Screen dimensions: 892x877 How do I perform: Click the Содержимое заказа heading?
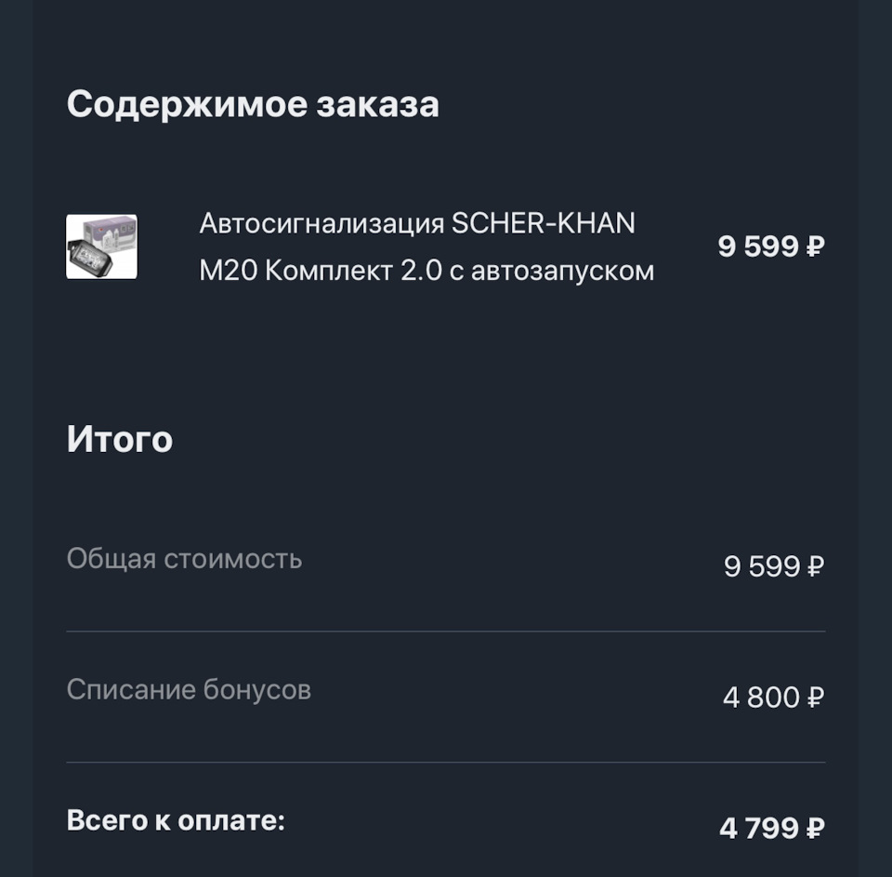253,104
